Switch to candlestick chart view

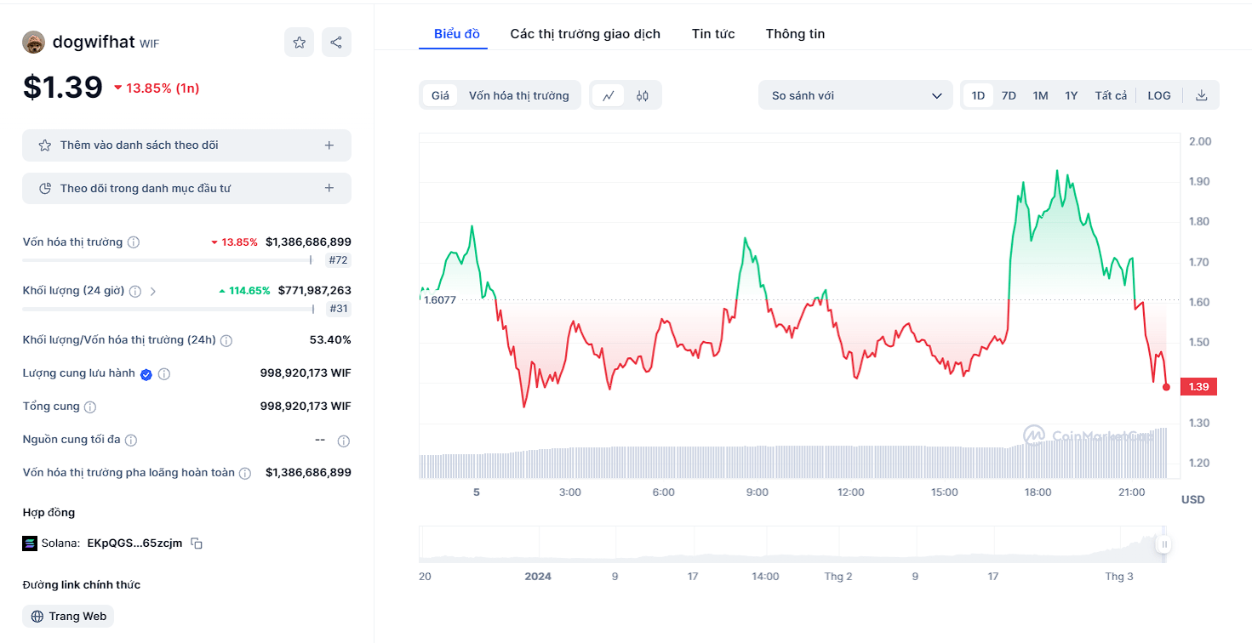coord(642,95)
